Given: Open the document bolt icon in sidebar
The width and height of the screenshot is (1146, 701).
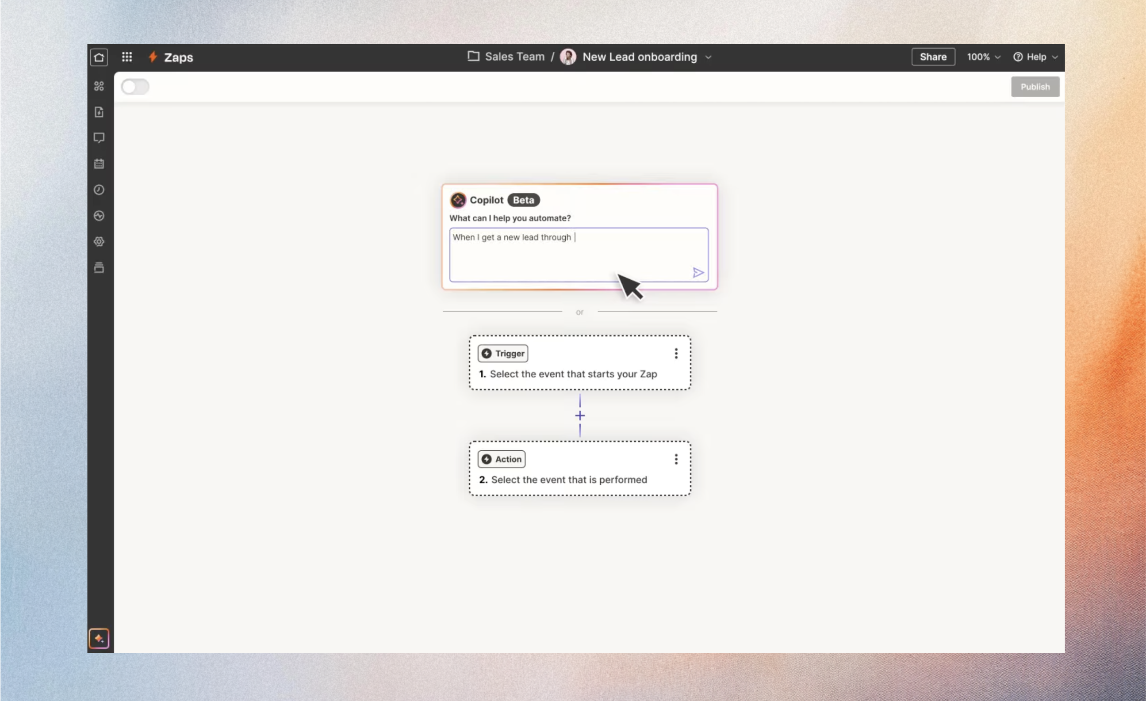Looking at the screenshot, I should pyautogui.click(x=99, y=112).
